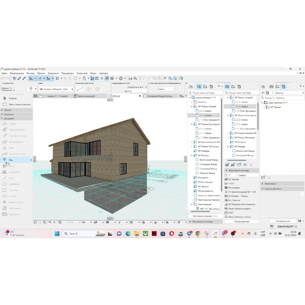This screenshot has height=305, width=305.
Task: Open the Параметри menu
Action: click(x=67, y=73)
